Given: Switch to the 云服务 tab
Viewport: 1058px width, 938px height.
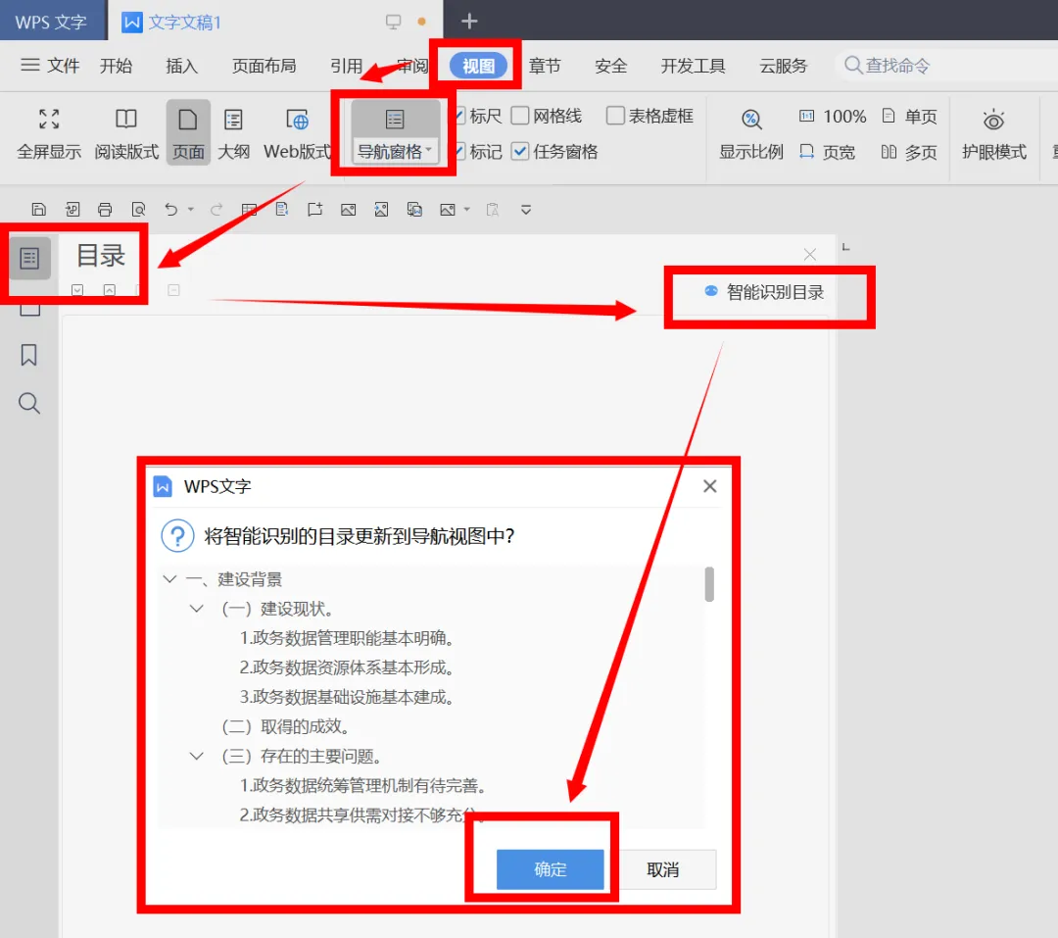Looking at the screenshot, I should [784, 66].
